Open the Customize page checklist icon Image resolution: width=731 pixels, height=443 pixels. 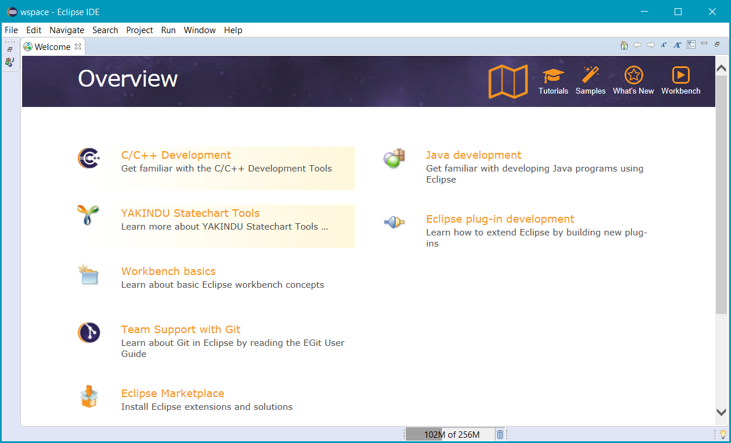click(691, 45)
